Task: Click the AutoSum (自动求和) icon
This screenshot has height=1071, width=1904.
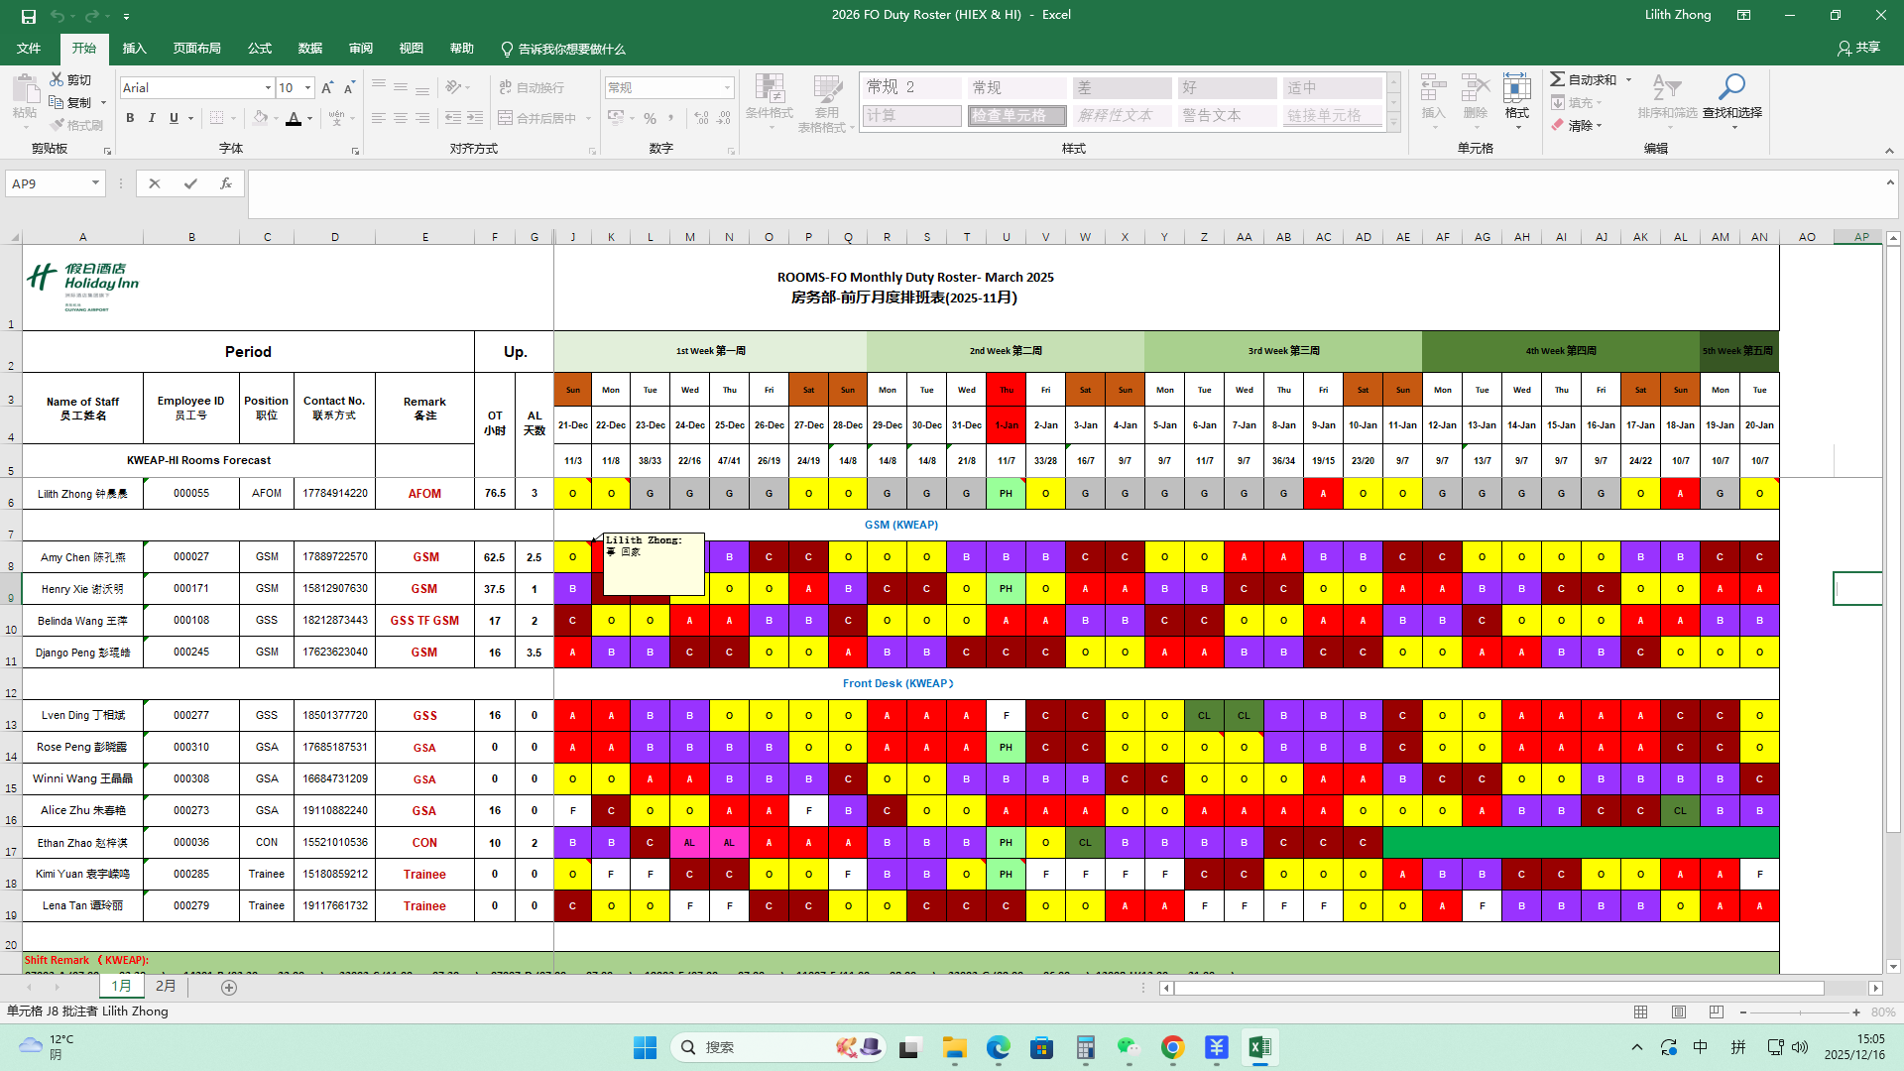Action: (x=1558, y=79)
